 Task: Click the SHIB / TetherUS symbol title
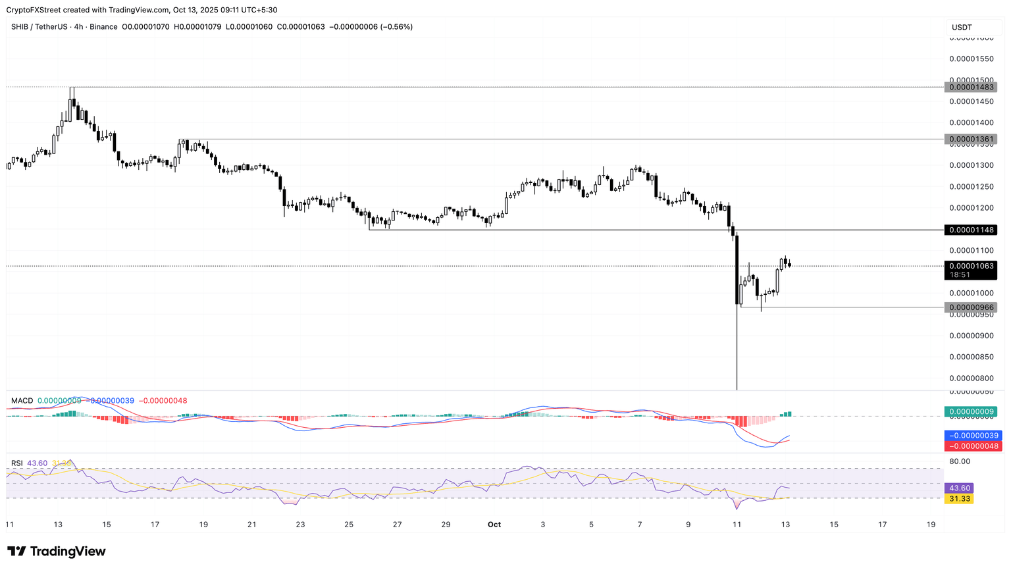[40, 27]
